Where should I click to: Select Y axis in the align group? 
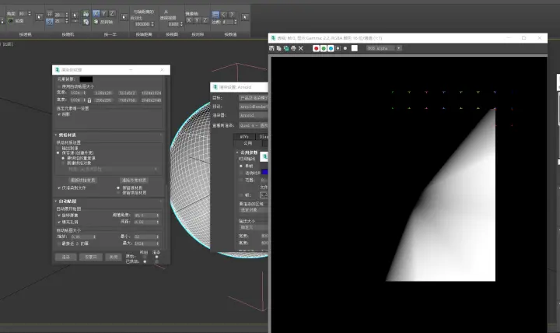pos(104,13)
